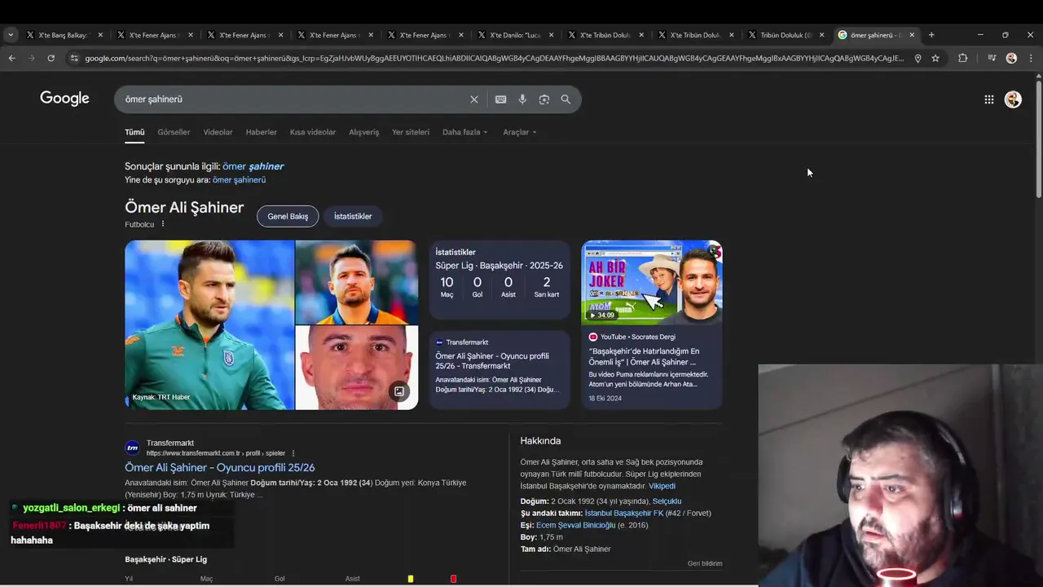This screenshot has height=587, width=1043.
Task: Open new tab with plus icon
Action: click(x=931, y=35)
